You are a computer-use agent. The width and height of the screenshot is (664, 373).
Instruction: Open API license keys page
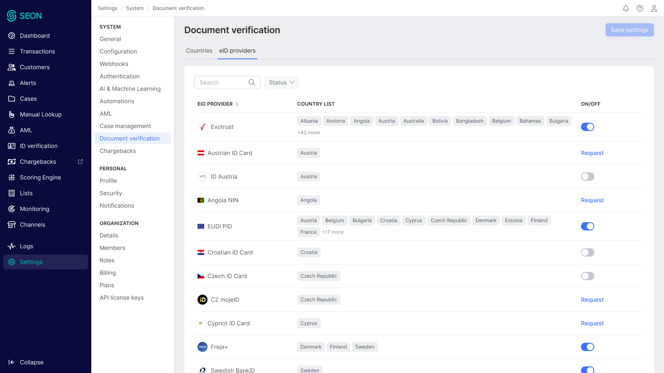(x=122, y=298)
